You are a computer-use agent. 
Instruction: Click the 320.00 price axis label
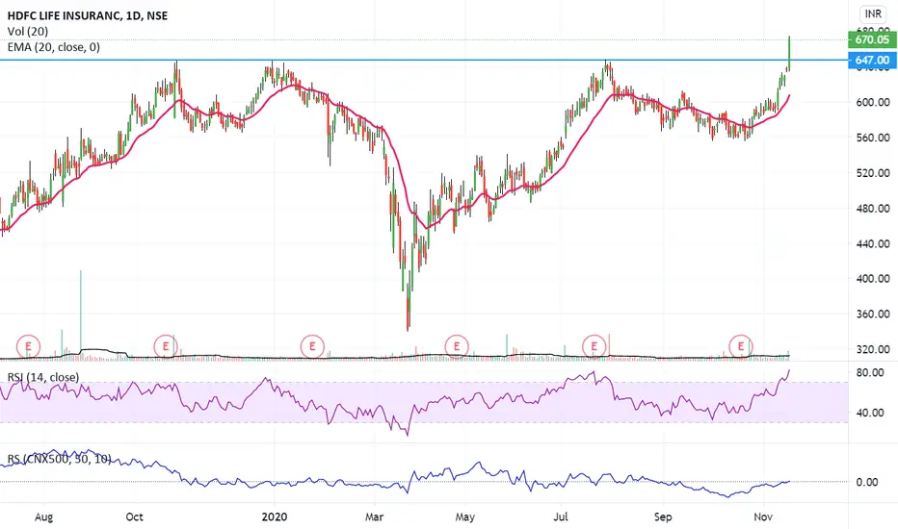(x=873, y=349)
